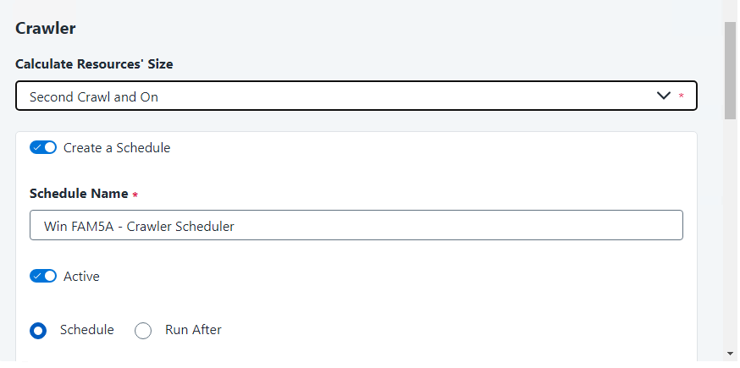Image resolution: width=740 pixels, height=368 pixels.
Task: Focus the Schedule Name text field
Action: coord(356,225)
